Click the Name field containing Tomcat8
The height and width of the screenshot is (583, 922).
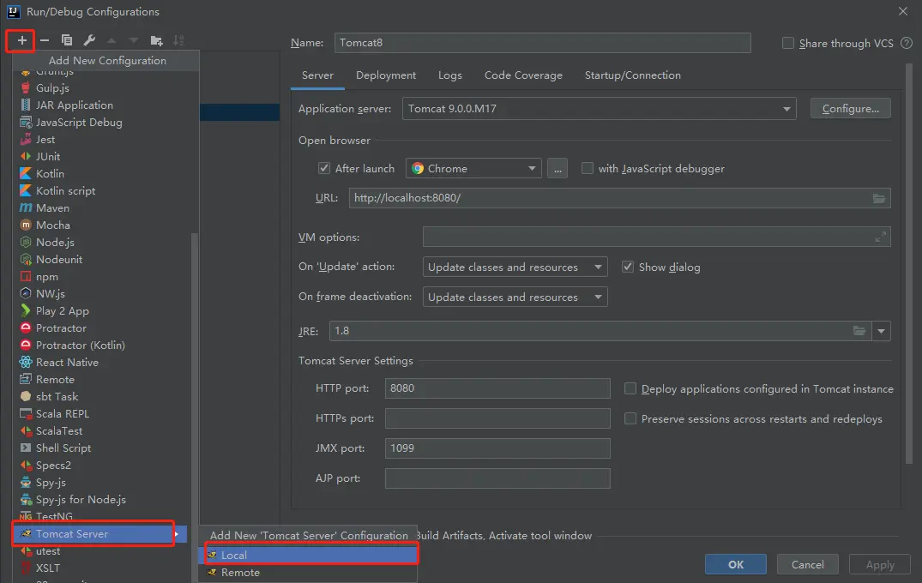click(x=543, y=43)
